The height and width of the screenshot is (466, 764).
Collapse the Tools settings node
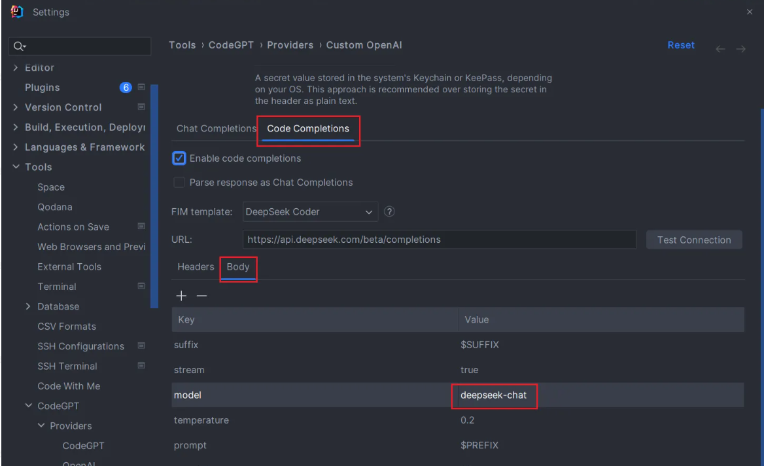[x=16, y=167]
